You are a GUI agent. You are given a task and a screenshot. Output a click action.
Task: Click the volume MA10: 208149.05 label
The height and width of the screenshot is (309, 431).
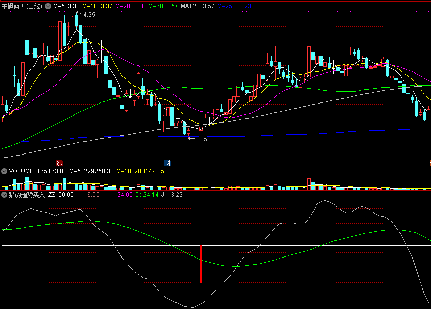point(140,171)
